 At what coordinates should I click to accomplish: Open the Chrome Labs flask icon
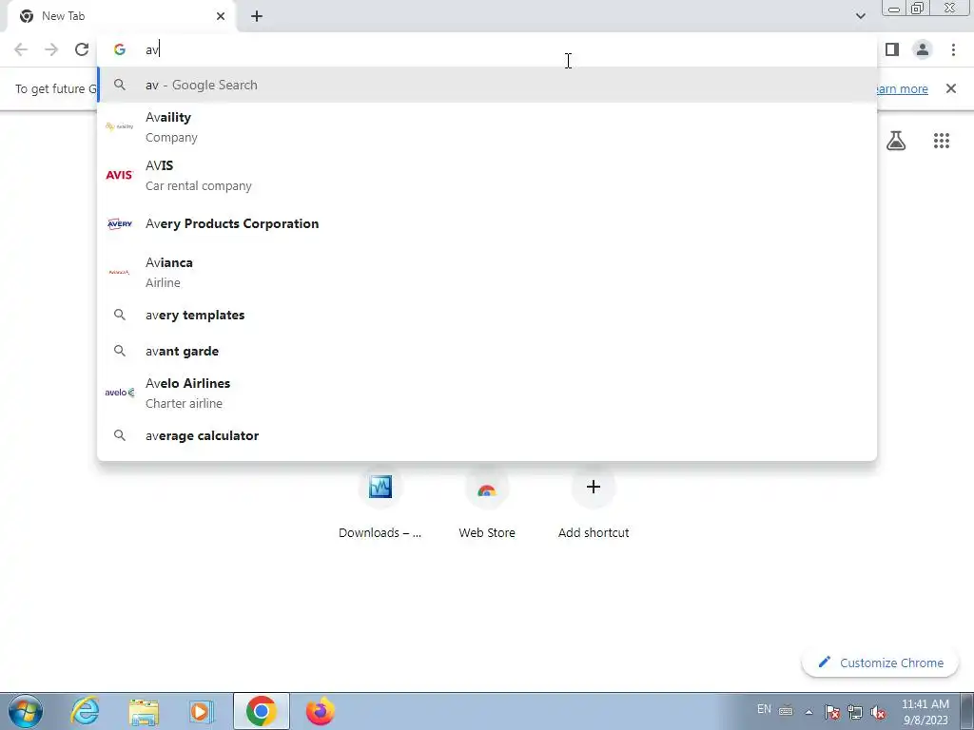896,141
